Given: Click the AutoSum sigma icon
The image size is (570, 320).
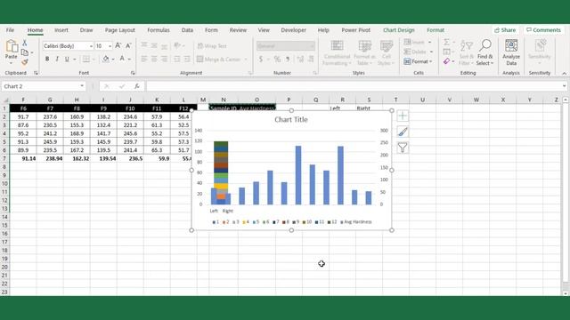Looking at the screenshot, I should tap(447, 42).
